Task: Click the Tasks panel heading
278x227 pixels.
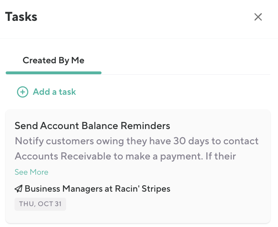Action: 21,17
